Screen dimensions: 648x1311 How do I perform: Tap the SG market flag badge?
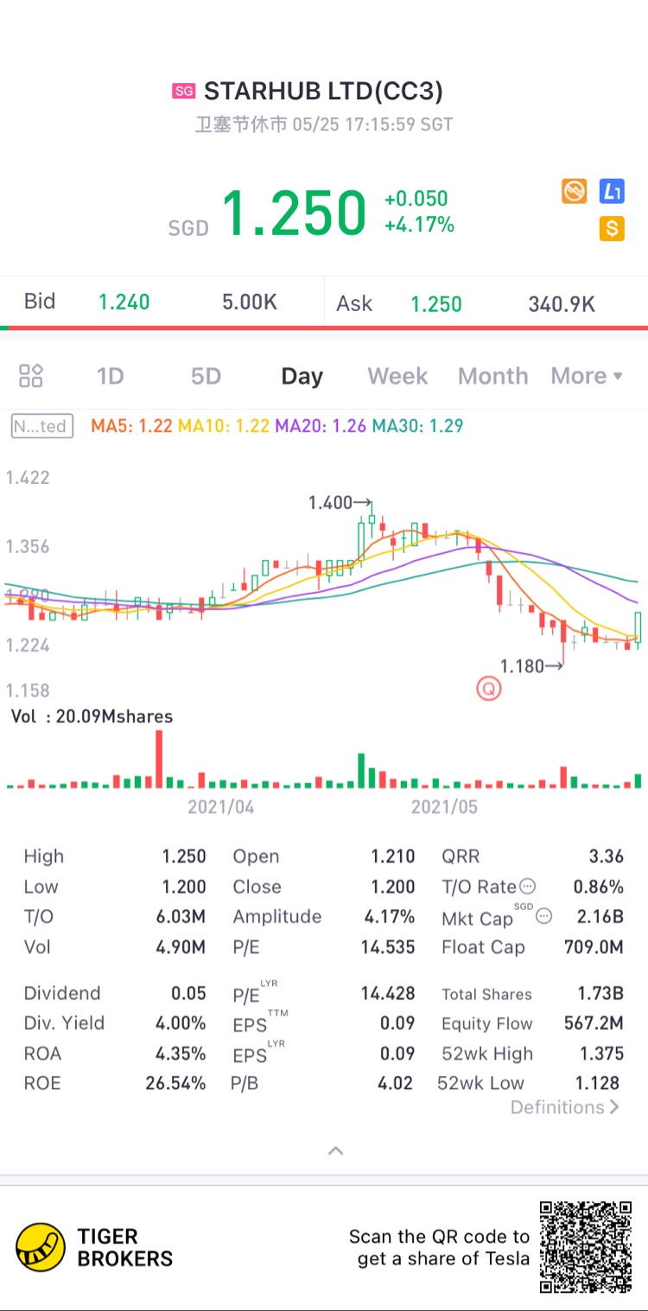point(183,92)
